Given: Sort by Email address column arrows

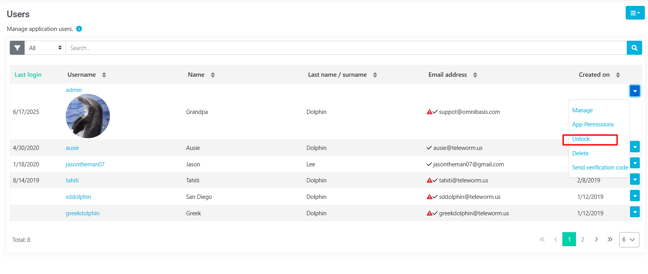Looking at the screenshot, I should tap(475, 75).
